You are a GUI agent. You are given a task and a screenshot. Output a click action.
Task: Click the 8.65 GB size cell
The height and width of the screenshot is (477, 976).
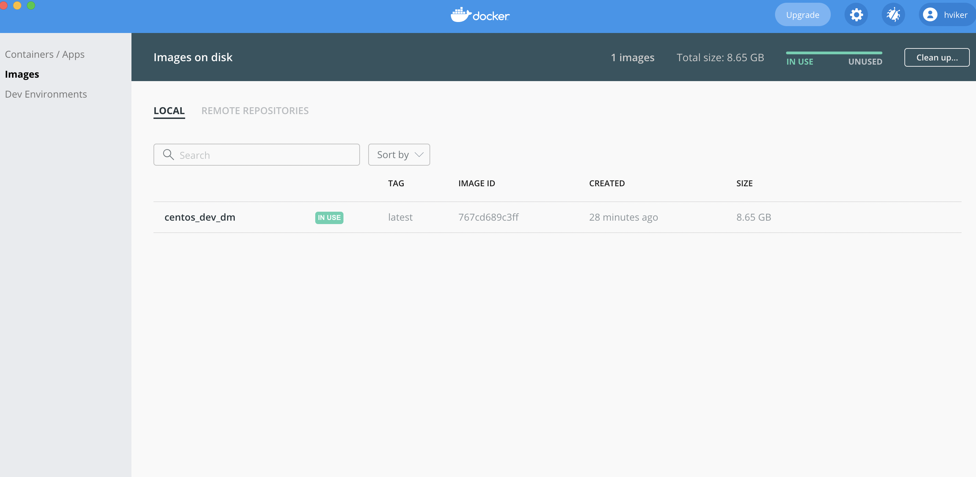[x=754, y=217]
